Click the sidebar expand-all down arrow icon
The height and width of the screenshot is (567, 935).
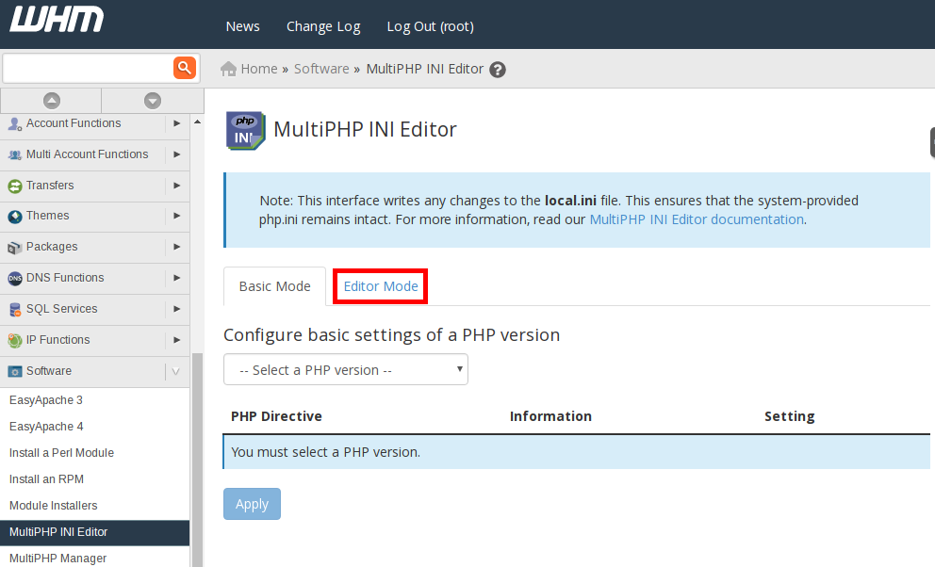[153, 101]
